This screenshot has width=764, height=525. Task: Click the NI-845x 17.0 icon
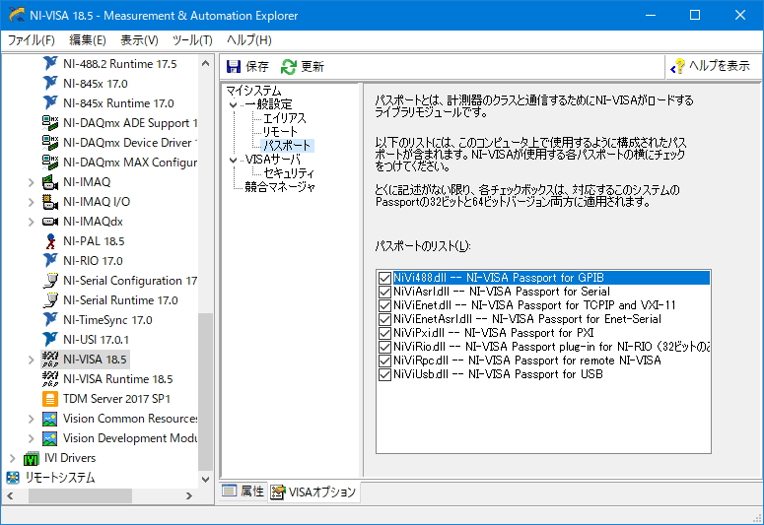pyautogui.click(x=50, y=84)
